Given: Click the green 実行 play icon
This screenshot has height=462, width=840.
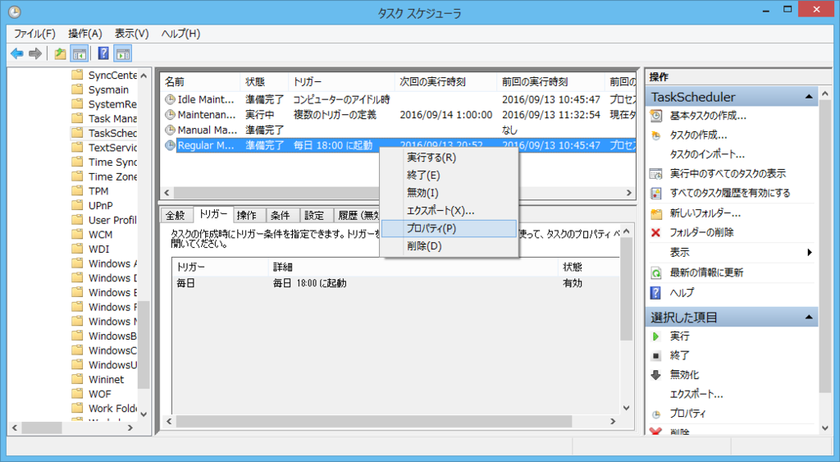Looking at the screenshot, I should [x=655, y=336].
